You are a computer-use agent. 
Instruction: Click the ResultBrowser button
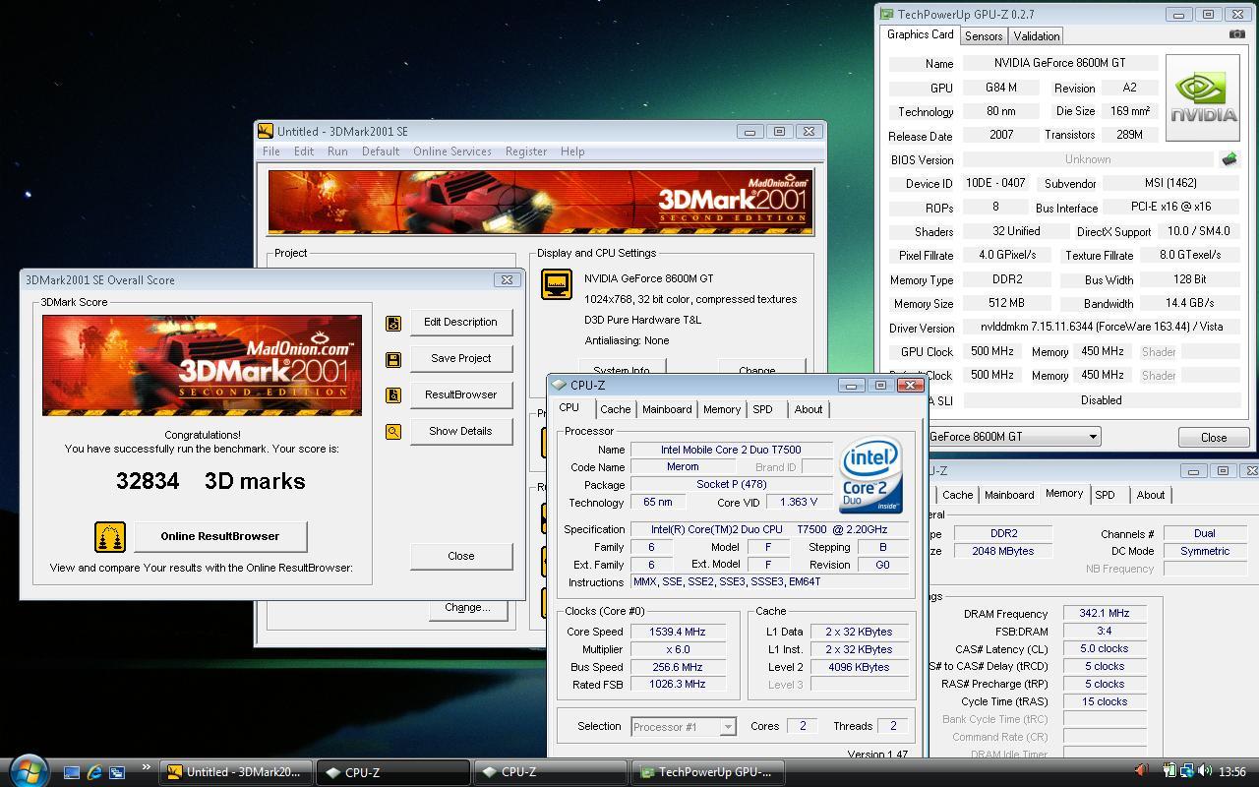click(x=460, y=395)
